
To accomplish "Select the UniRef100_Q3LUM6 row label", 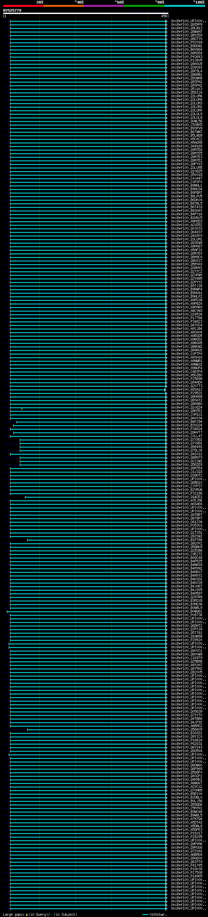I will 187,96.
